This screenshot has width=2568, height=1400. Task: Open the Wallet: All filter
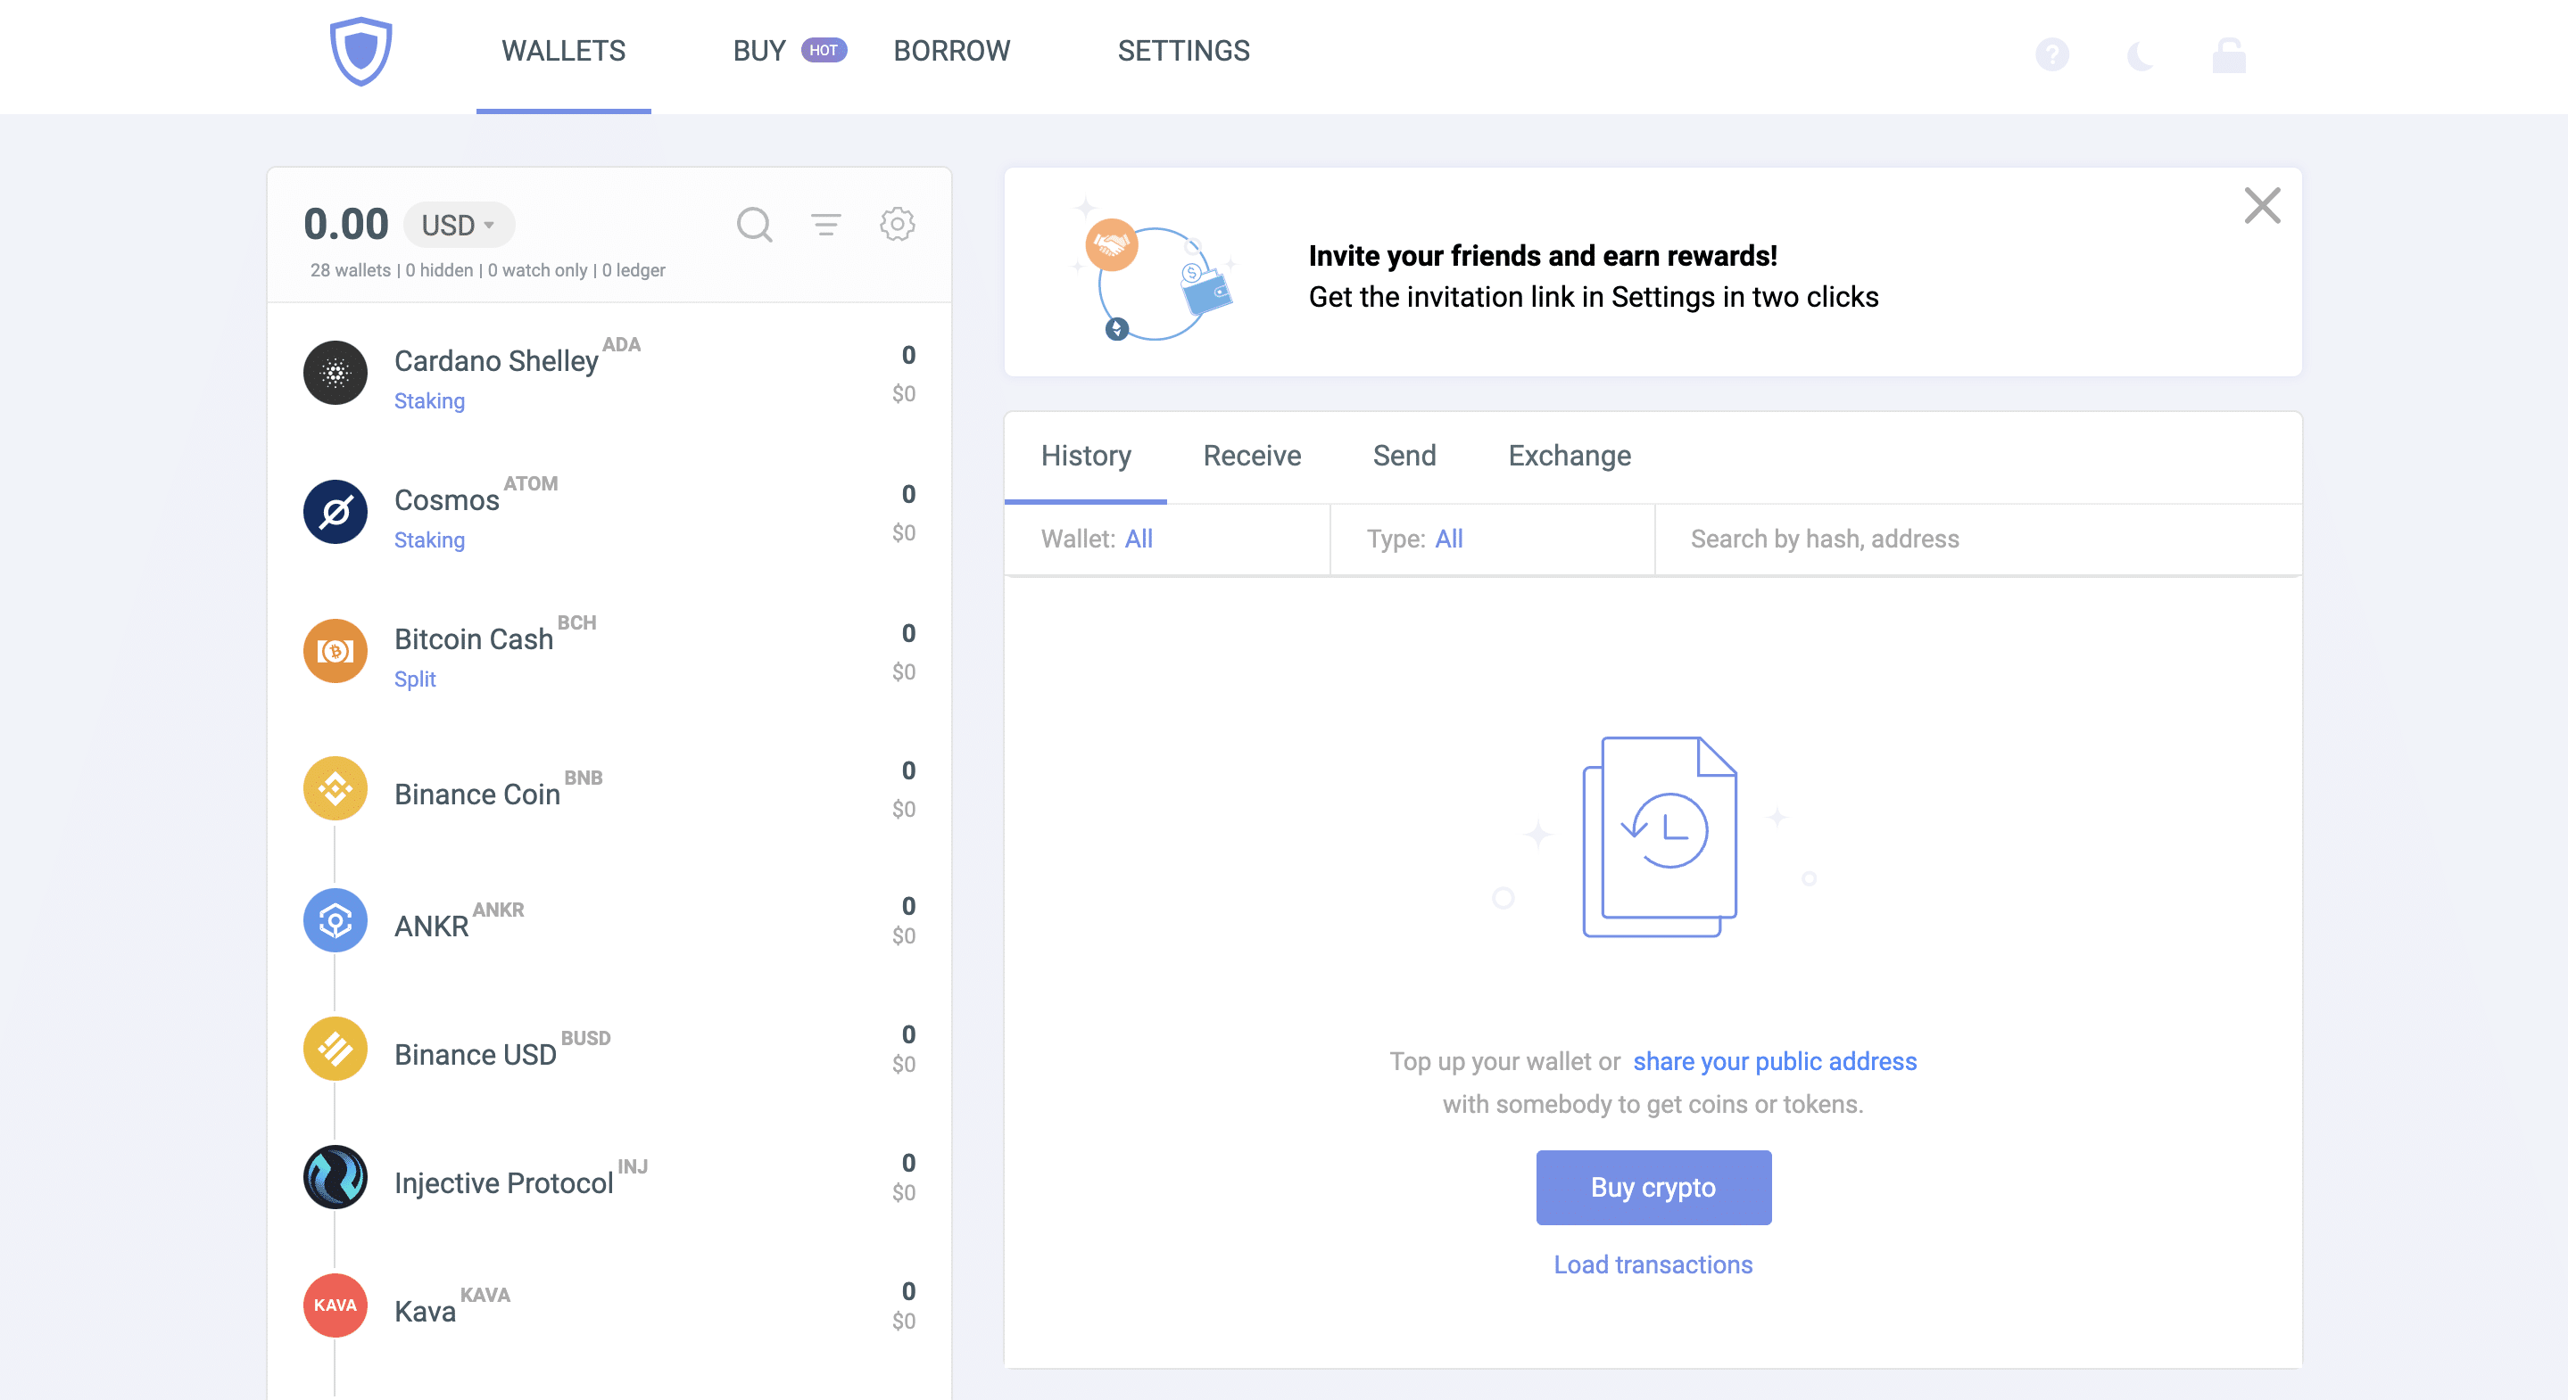pos(1167,539)
